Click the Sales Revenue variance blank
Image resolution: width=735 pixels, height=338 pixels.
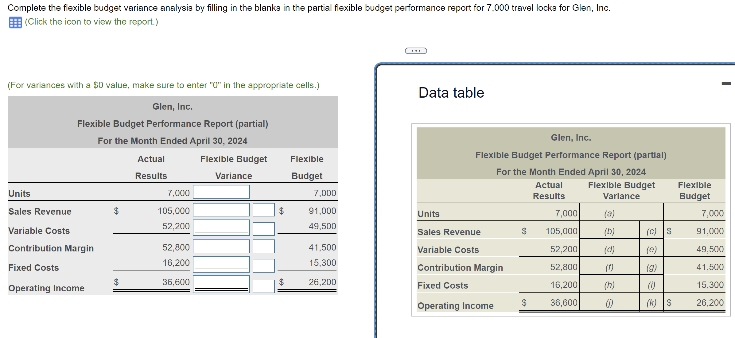pyautogui.click(x=221, y=210)
